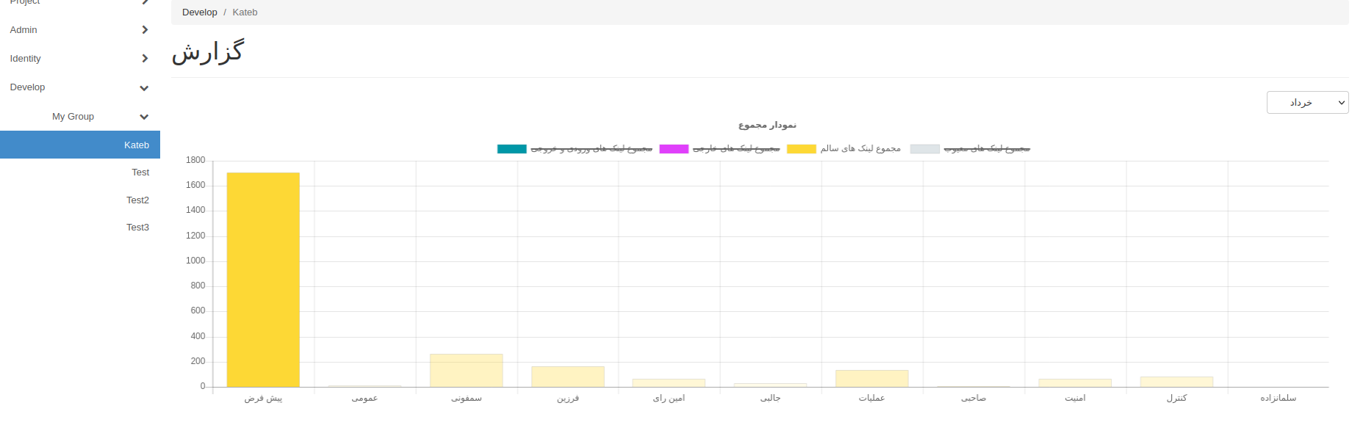The image size is (1352, 425).
Task: Click the teal legend color box
Action: 511,149
